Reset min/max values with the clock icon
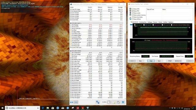The height and width of the screenshot is (110, 196). click(109, 102)
